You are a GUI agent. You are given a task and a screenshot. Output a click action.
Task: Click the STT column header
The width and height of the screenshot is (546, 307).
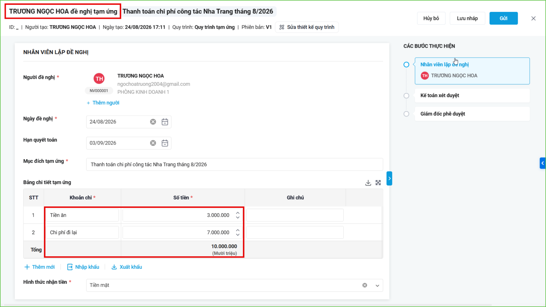pyautogui.click(x=34, y=198)
